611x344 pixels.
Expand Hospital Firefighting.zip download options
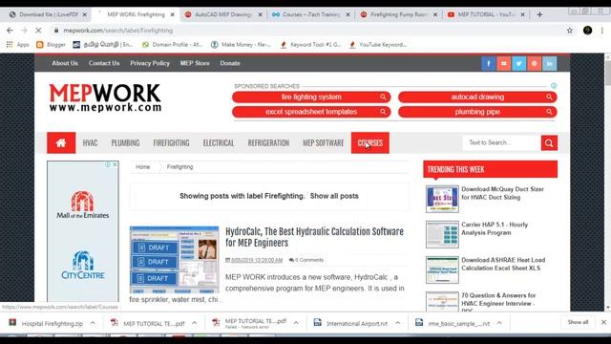tap(93, 323)
